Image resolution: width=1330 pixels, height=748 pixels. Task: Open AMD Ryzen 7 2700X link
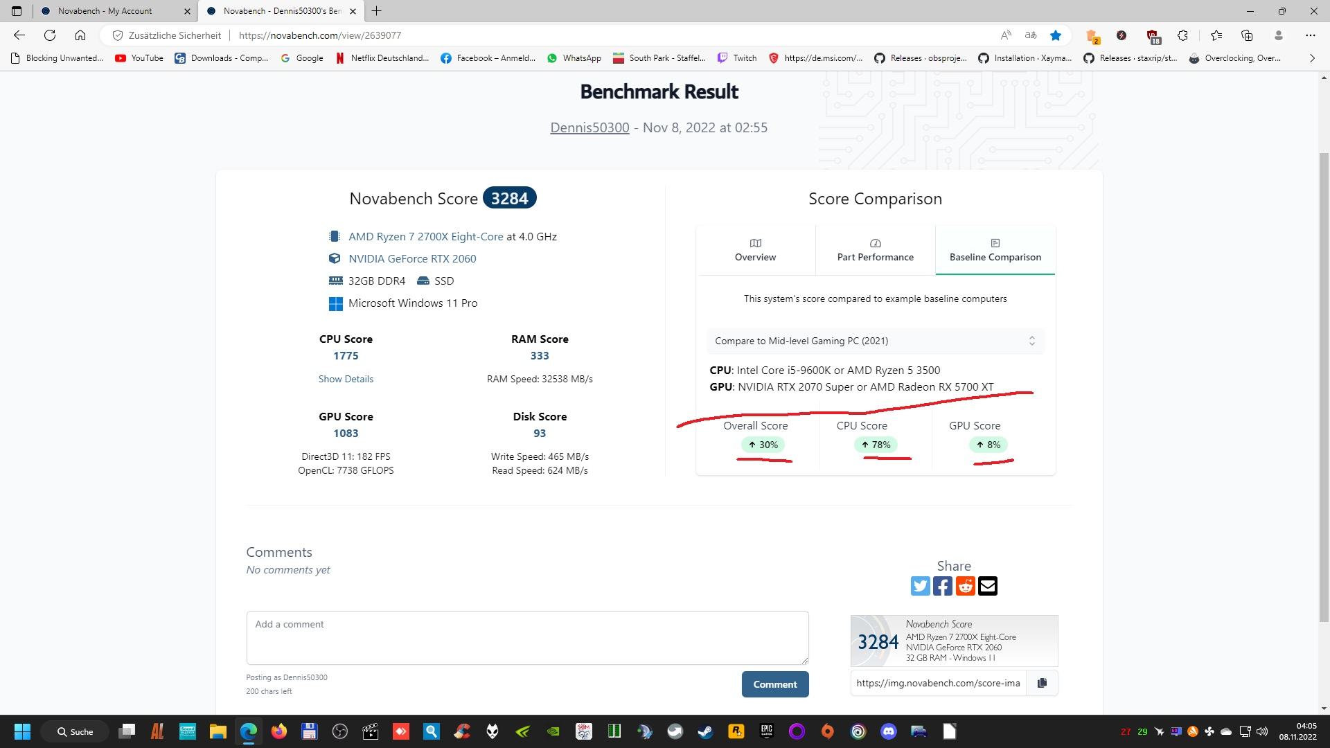(x=425, y=236)
